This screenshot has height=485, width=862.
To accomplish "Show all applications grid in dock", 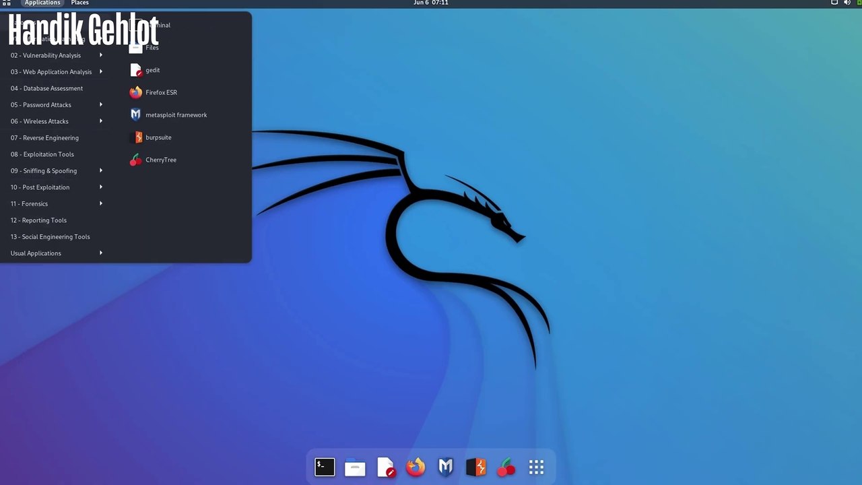I will pos(536,467).
